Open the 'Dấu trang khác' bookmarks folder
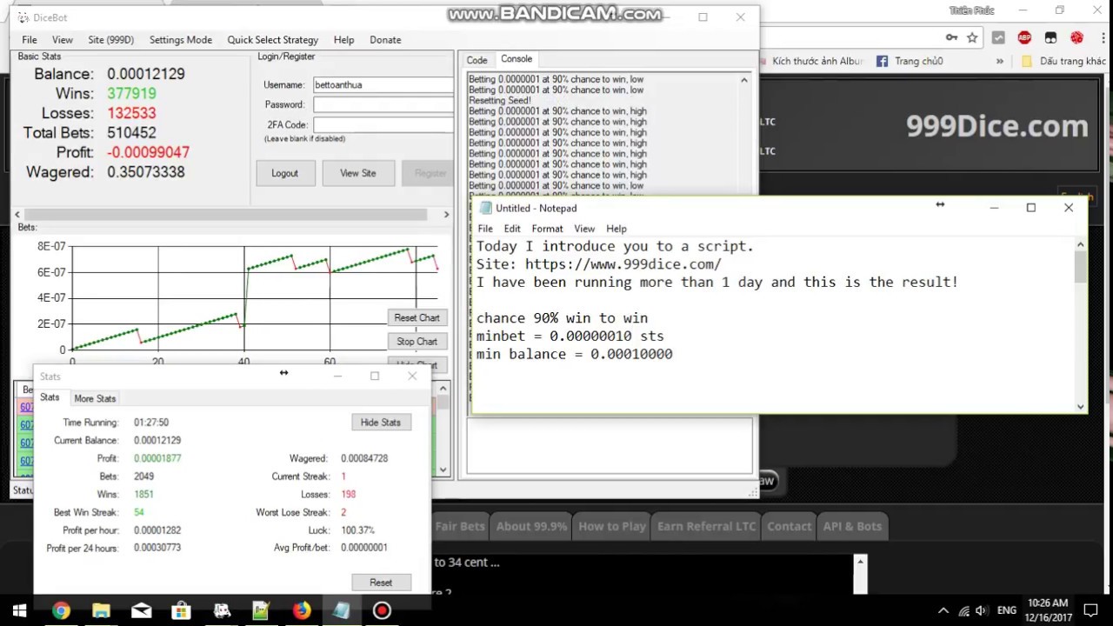 1062,61
